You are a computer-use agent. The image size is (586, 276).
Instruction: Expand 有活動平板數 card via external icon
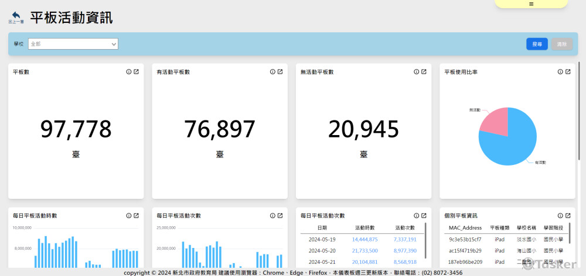point(280,72)
